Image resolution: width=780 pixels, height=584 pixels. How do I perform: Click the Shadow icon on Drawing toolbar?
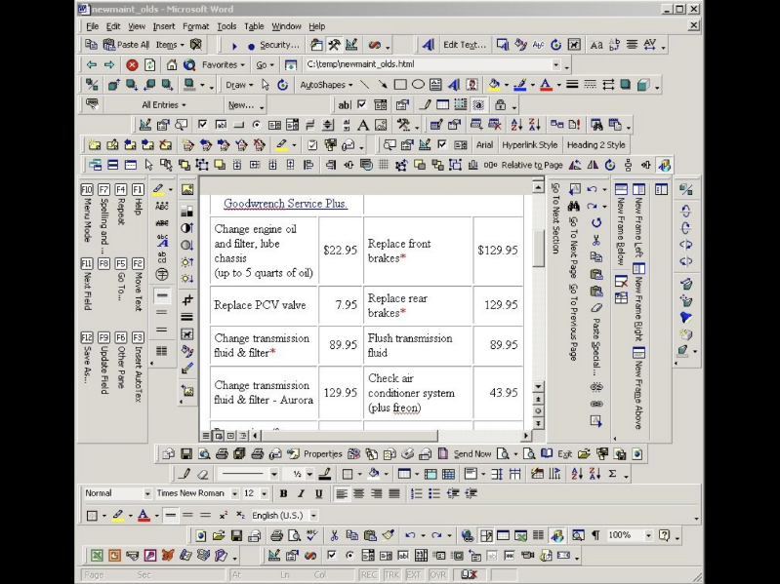[x=626, y=85]
